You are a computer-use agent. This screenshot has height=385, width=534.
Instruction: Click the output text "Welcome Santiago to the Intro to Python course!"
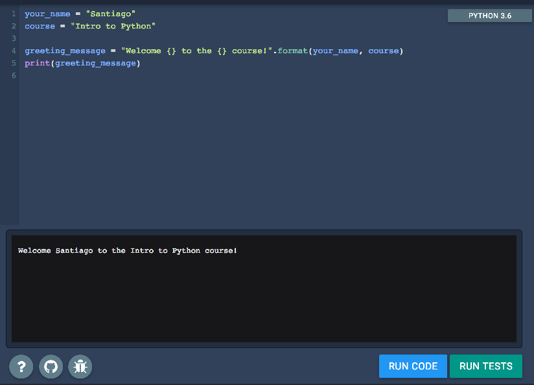click(128, 251)
